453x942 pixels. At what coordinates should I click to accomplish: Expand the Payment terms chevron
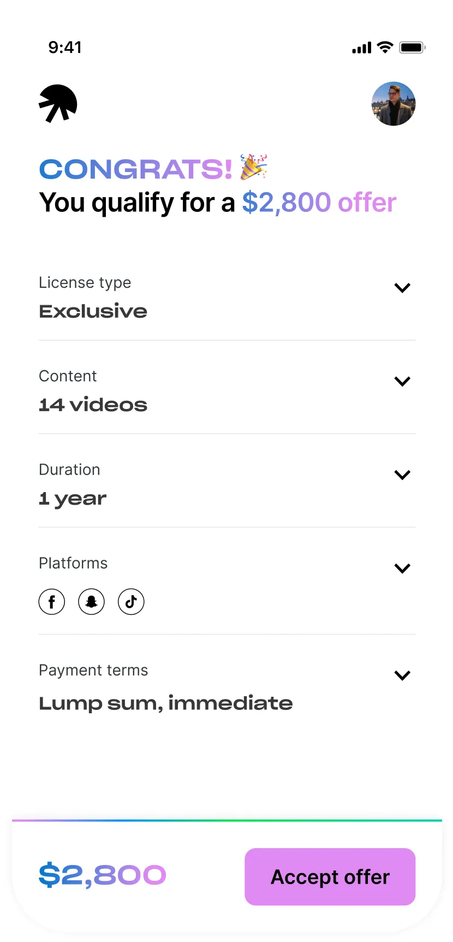coord(402,676)
